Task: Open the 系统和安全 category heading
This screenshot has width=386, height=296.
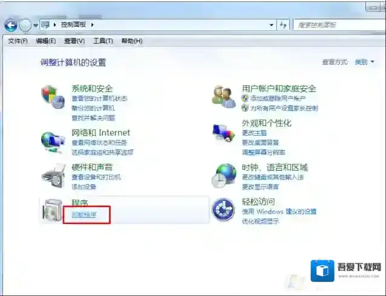Action: [92, 88]
